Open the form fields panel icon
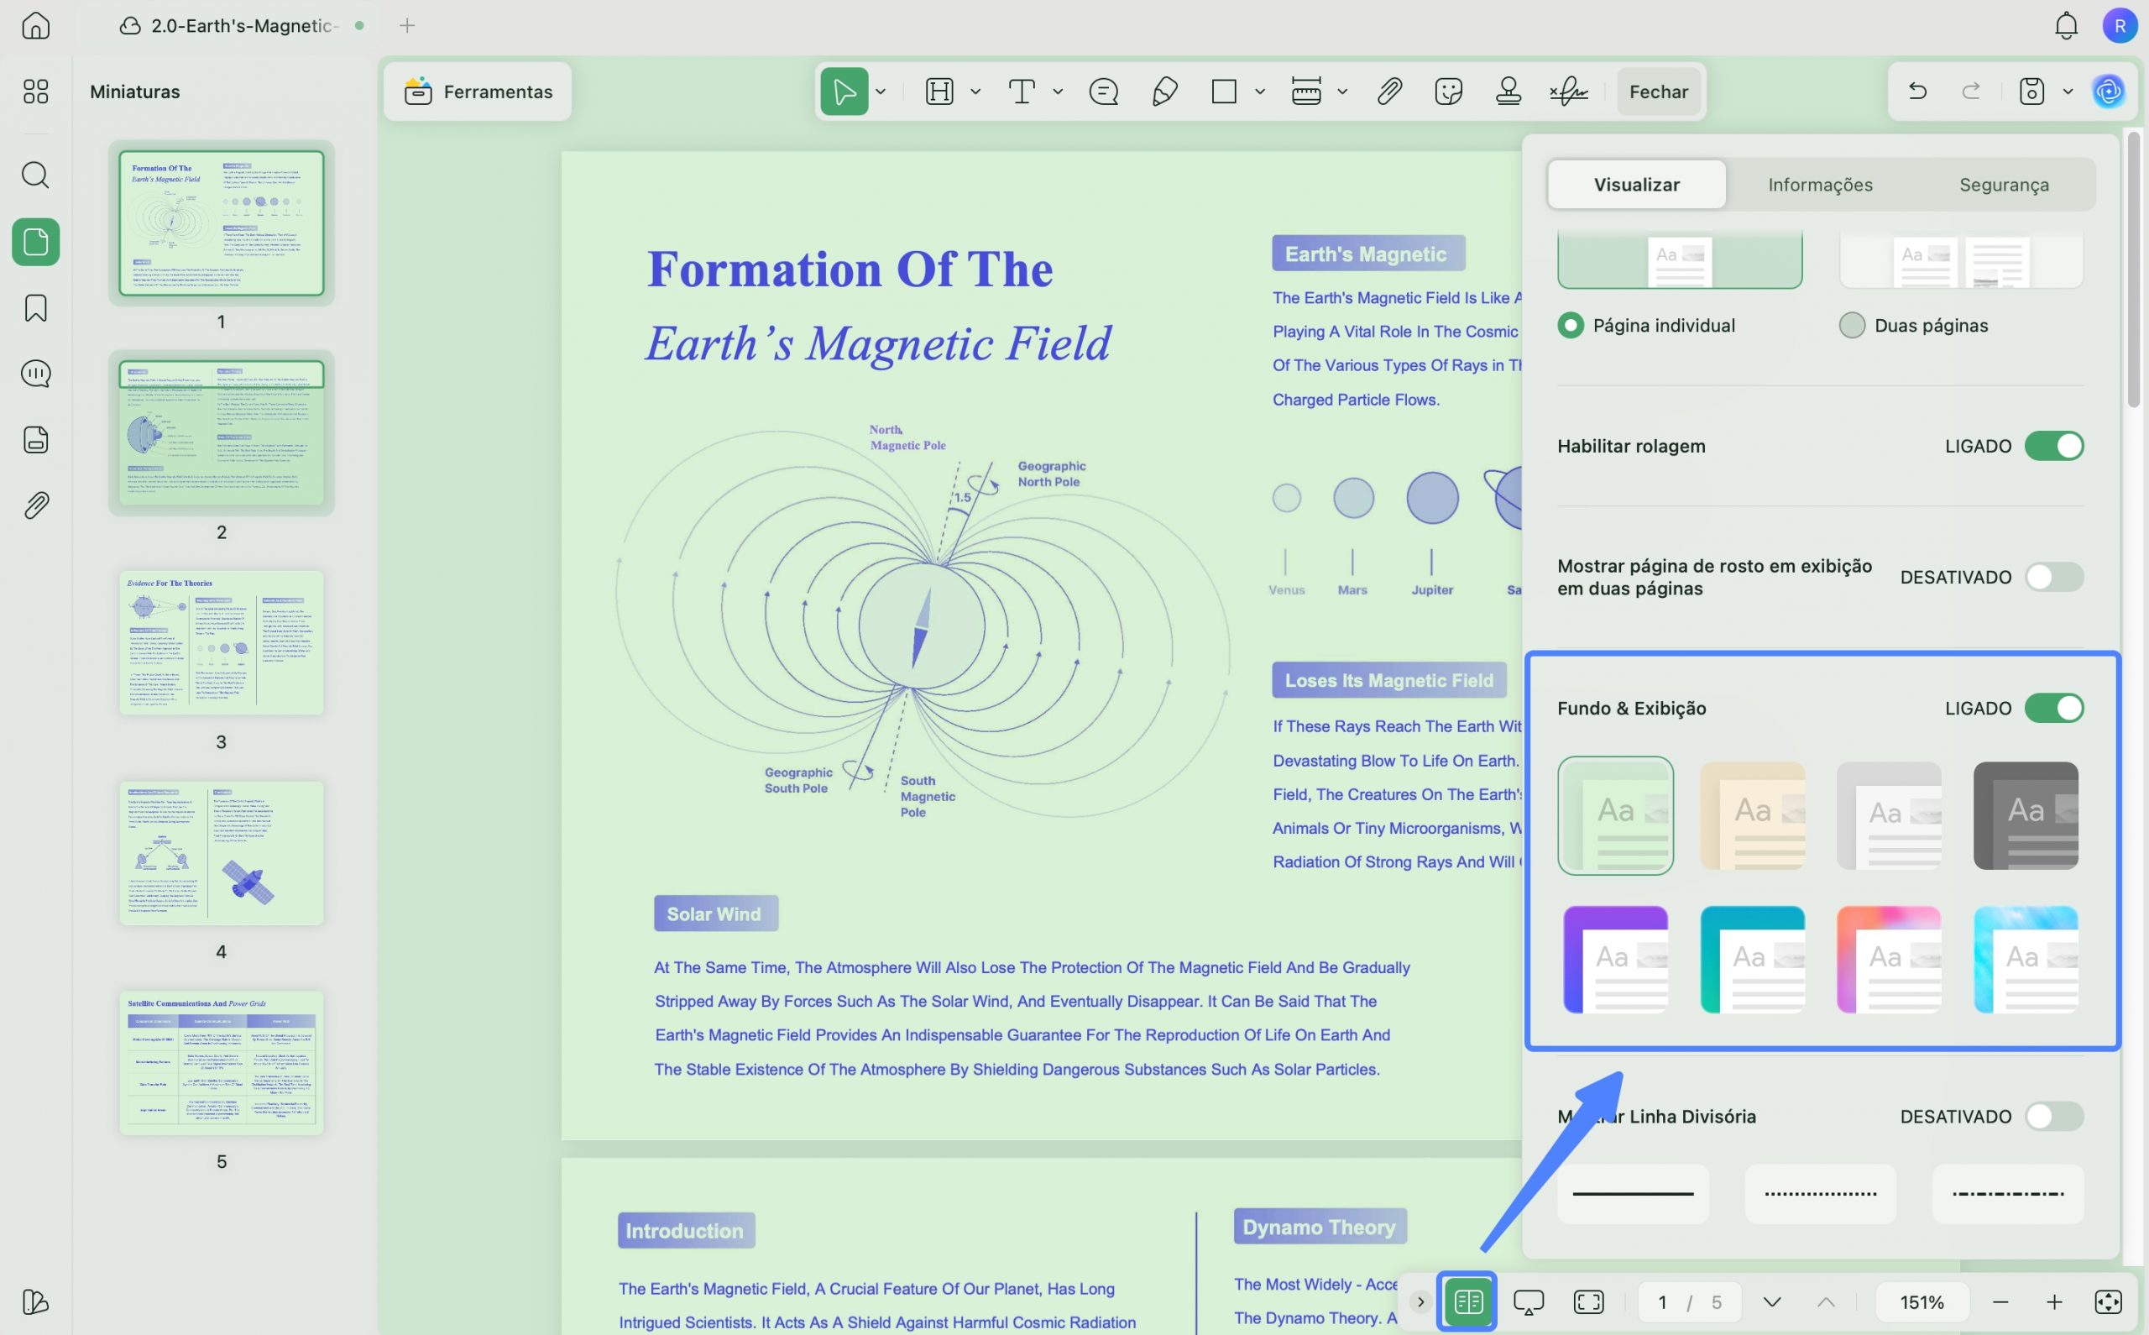The image size is (2149, 1335). 35,440
